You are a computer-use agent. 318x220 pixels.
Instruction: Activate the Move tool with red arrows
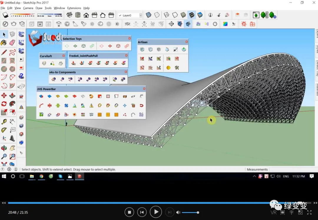click(x=4, y=95)
